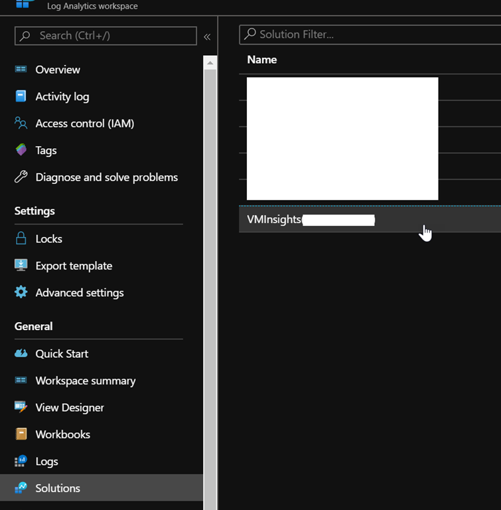This screenshot has height=510, width=501.
Task: Click the Locks padlock icon
Action: point(21,238)
